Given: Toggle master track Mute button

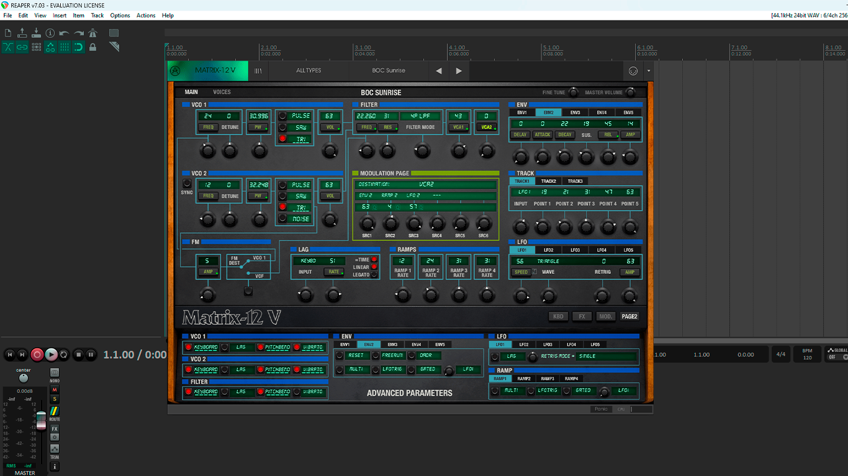Looking at the screenshot, I should (55, 390).
